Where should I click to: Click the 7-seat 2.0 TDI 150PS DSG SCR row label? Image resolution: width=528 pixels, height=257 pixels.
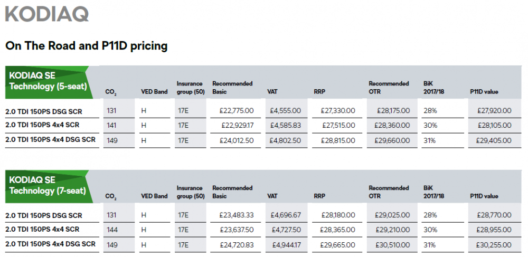(44, 215)
